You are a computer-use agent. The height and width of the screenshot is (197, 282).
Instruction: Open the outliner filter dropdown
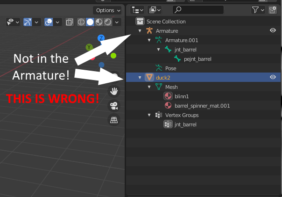pos(258,10)
